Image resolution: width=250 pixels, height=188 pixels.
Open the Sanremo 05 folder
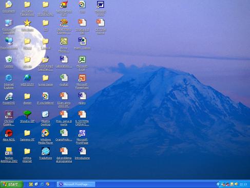tap(27, 133)
